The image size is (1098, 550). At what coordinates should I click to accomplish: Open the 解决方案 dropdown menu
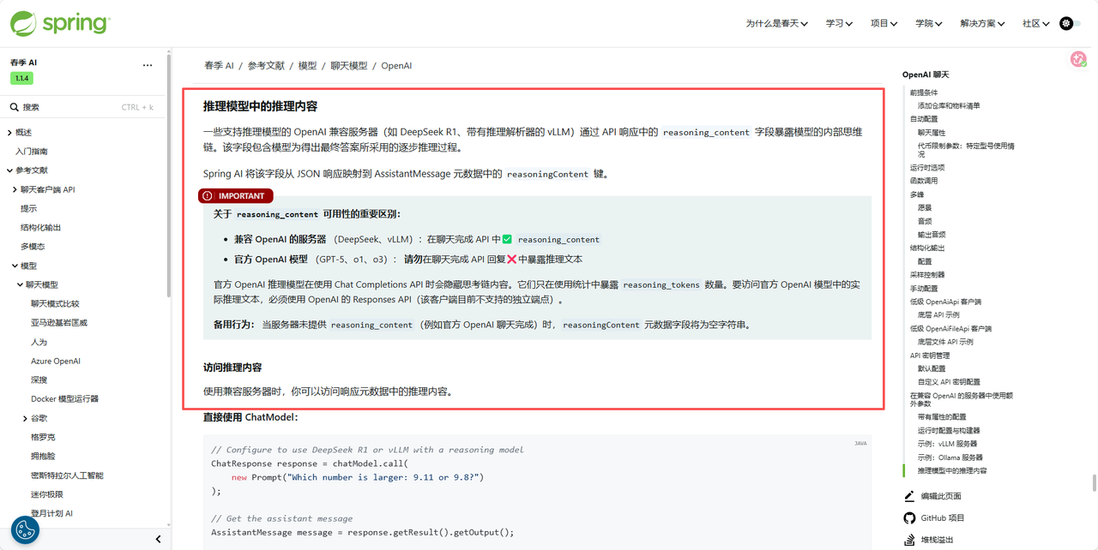[x=982, y=23]
